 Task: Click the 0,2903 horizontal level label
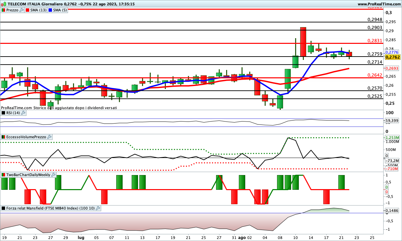[375, 27]
